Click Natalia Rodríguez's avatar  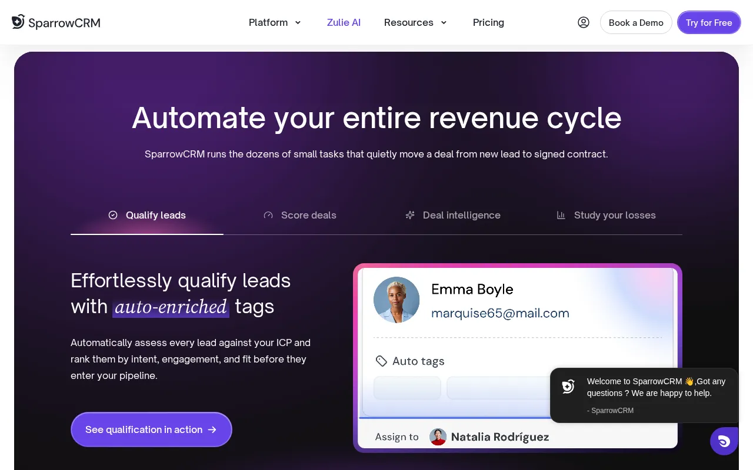click(438, 437)
